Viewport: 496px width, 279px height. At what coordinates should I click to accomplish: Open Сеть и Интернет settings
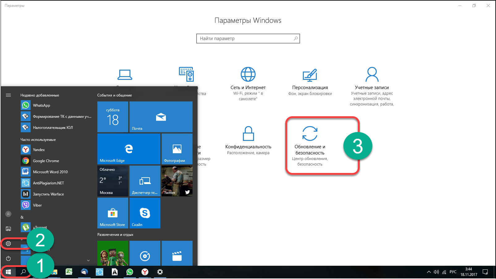[x=248, y=84]
